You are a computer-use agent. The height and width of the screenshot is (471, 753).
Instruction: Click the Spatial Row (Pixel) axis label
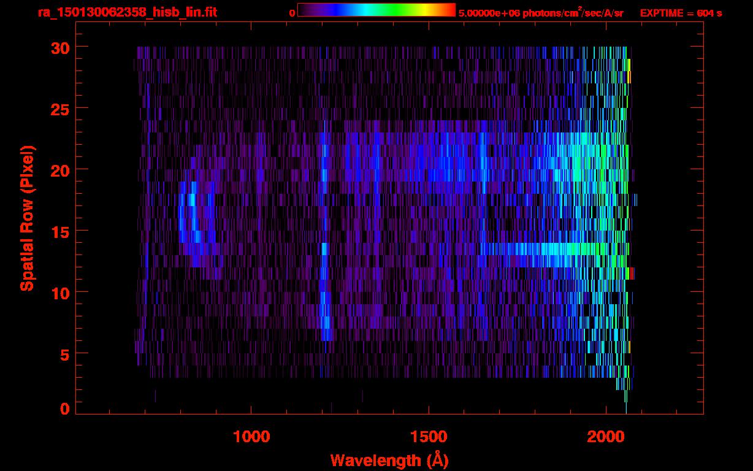[x=27, y=218]
